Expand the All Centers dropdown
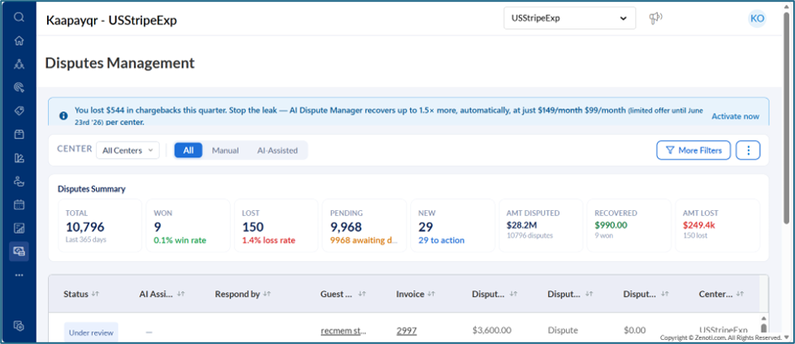Image resolution: width=795 pixels, height=344 pixels. point(127,150)
